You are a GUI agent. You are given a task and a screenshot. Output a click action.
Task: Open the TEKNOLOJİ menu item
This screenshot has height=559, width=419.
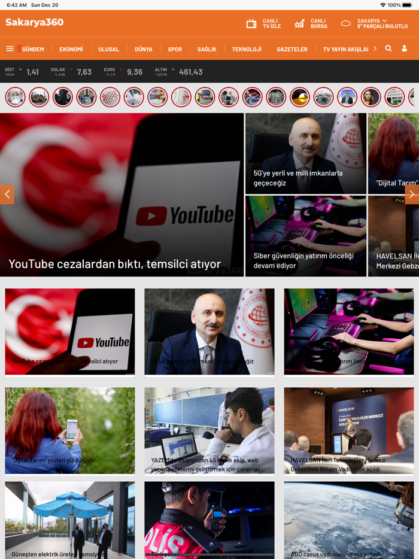pyautogui.click(x=247, y=49)
